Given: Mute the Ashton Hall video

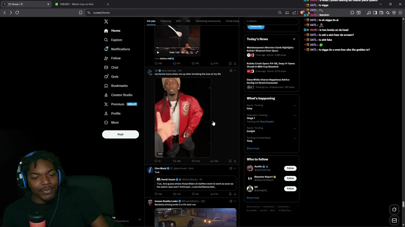Looking at the screenshot, I should pos(183,53).
